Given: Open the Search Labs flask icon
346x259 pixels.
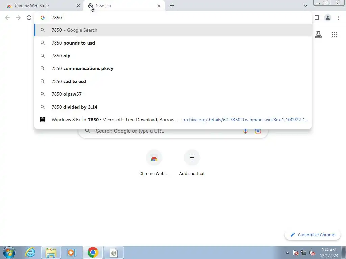Looking at the screenshot, I should (318, 35).
